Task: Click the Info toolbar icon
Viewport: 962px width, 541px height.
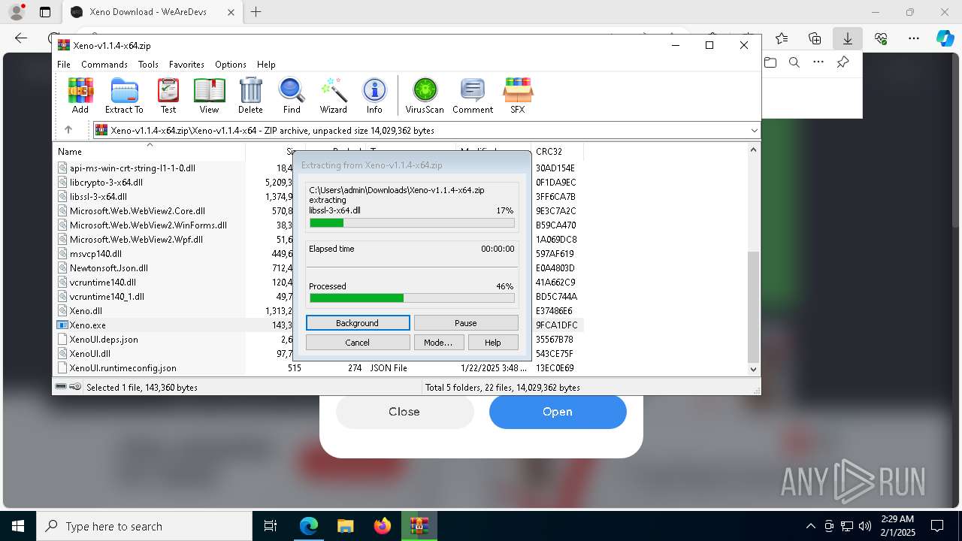Action: [x=374, y=95]
